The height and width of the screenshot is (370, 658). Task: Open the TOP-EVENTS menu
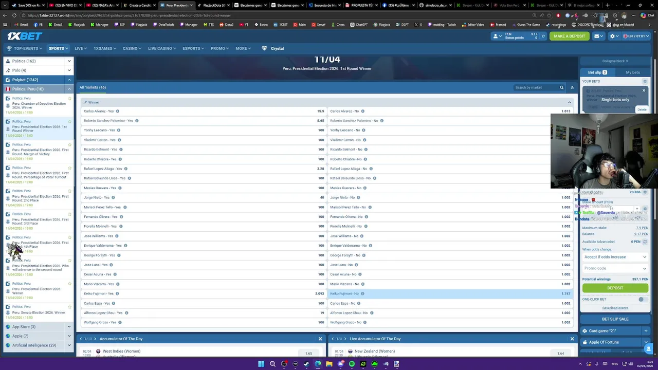point(24,48)
